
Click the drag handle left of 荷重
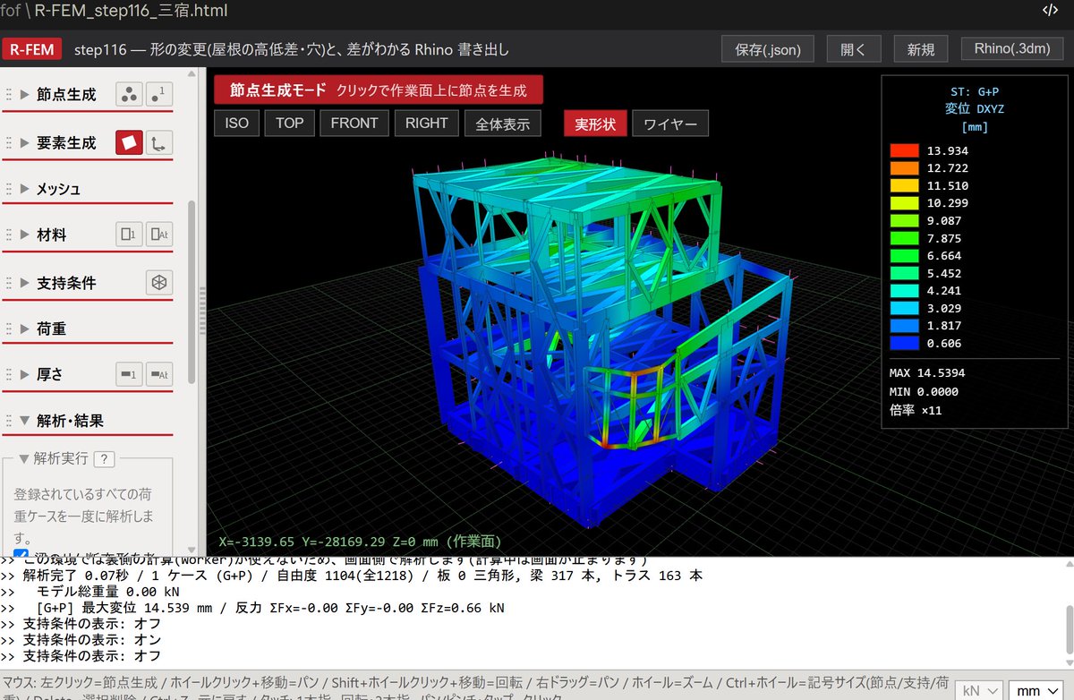point(10,329)
